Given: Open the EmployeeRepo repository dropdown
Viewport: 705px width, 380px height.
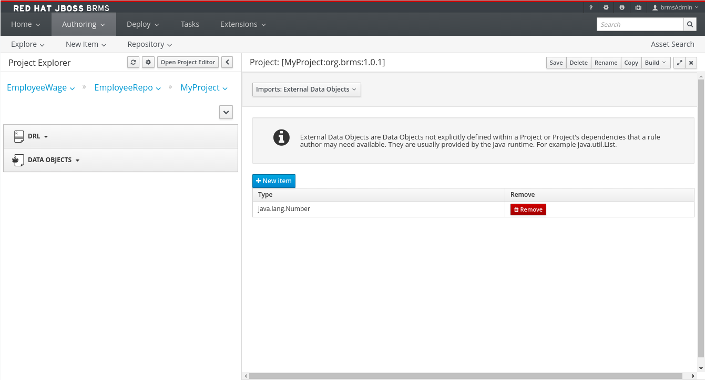Looking at the screenshot, I should (128, 88).
